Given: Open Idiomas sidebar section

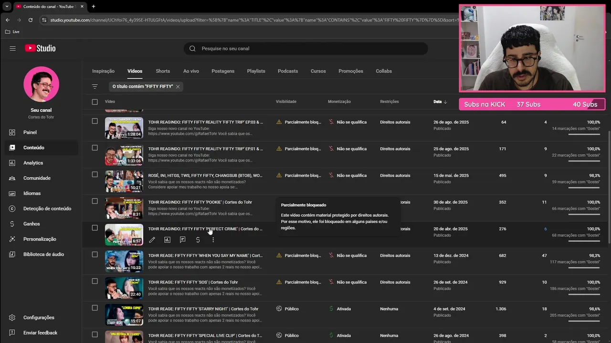Looking at the screenshot, I should (32, 193).
